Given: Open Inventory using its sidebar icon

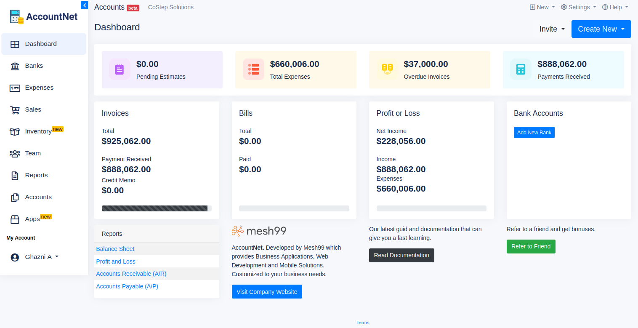Looking at the screenshot, I should tap(15, 131).
